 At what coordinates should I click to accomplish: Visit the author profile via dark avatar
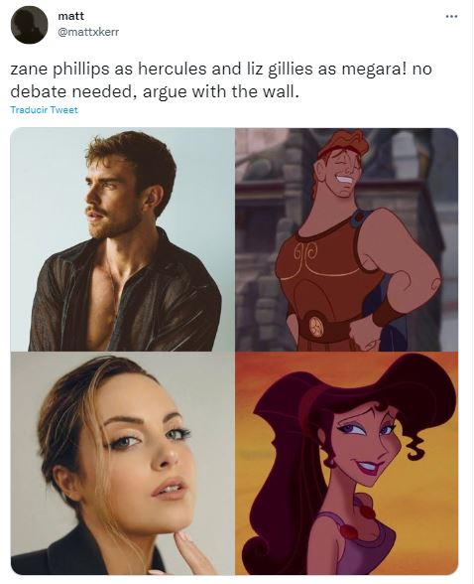29,25
